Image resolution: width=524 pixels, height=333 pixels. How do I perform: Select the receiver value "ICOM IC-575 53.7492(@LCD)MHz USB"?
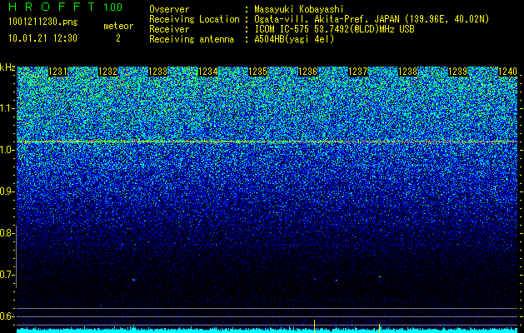tap(334, 29)
